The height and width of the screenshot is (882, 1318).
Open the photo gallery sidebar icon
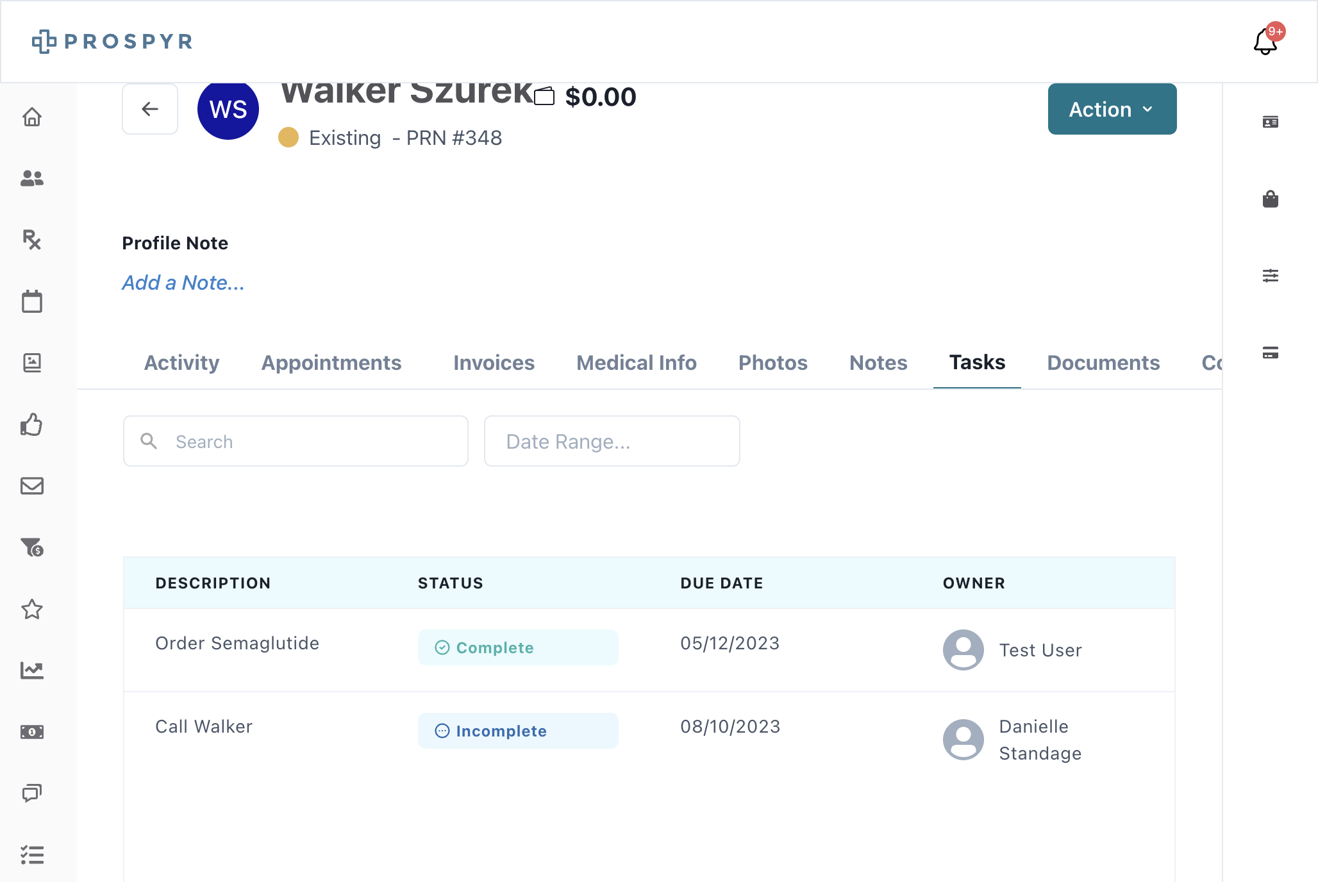[32, 363]
